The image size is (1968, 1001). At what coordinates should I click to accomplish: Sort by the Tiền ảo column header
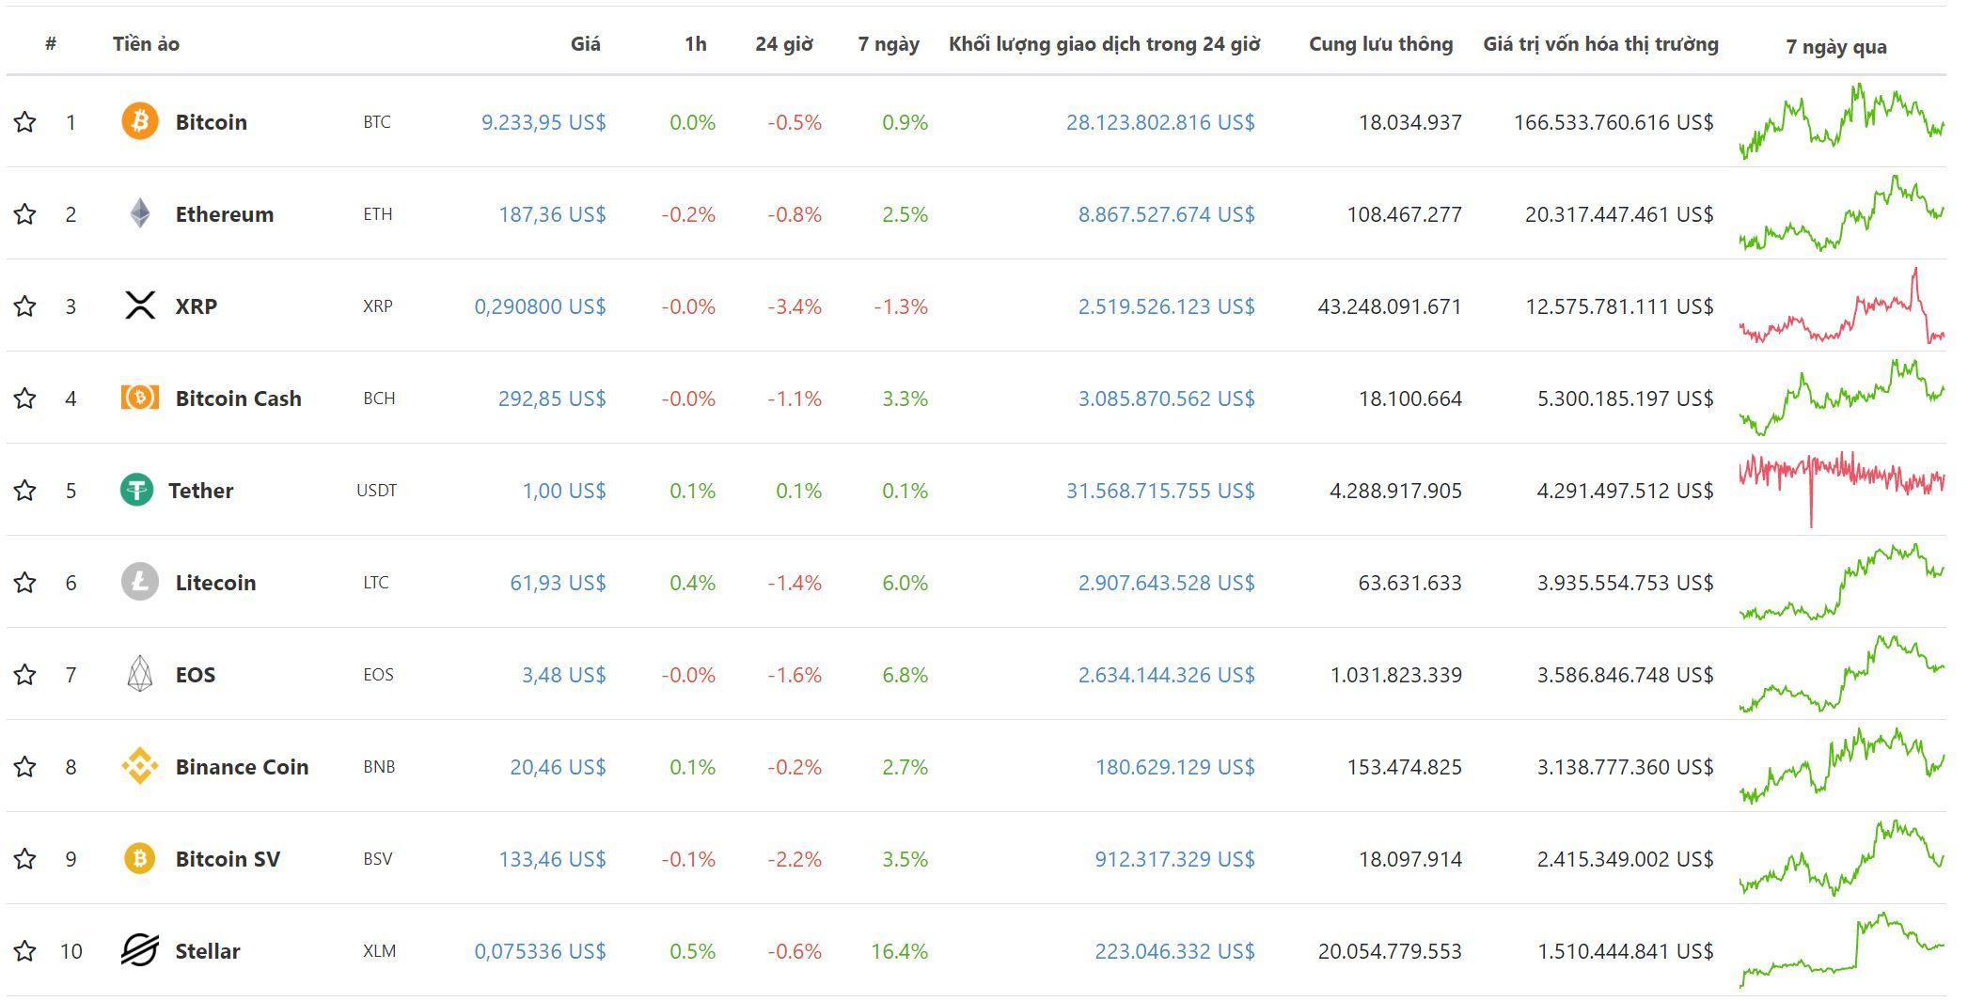click(x=146, y=43)
